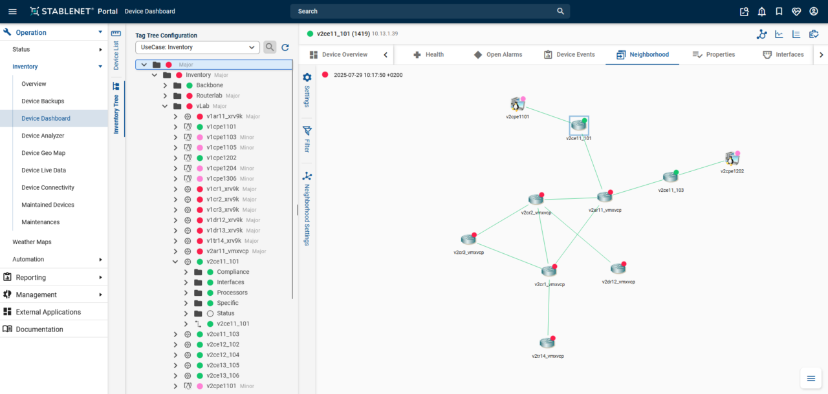828x394 pixels.
Task: Switch to the Interfaces tab
Action: 783,55
